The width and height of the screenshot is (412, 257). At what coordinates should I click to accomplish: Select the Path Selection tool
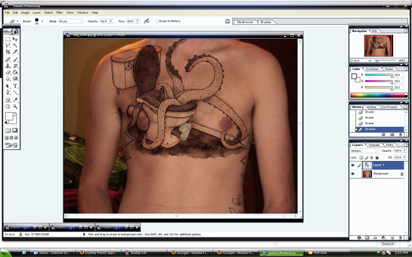pos(8,86)
